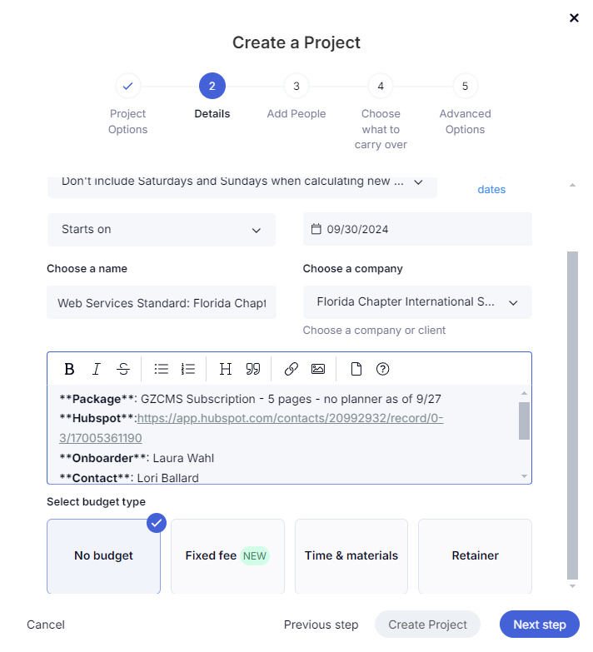This screenshot has width=593, height=652.
Task: Choose Fixed fee budget type
Action: [x=227, y=555]
